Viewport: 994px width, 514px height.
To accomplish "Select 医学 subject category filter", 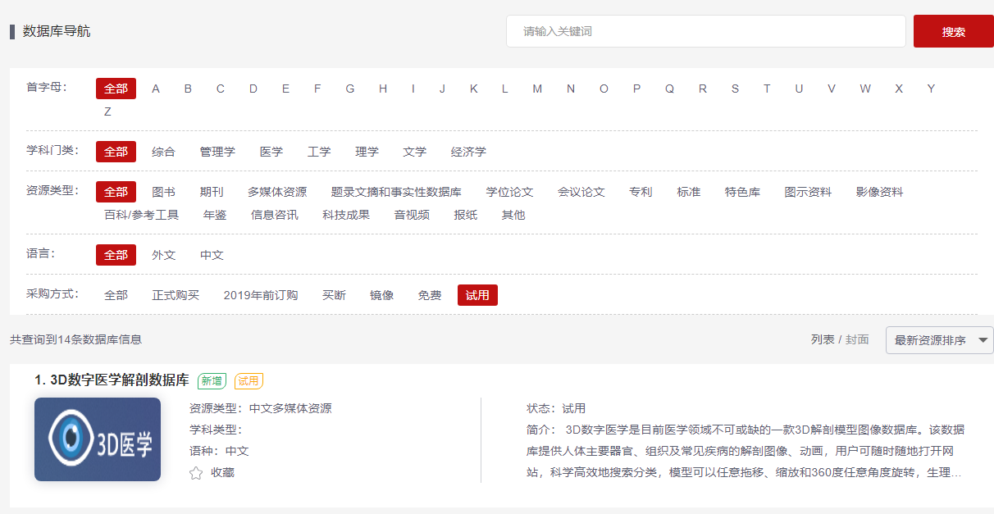I will pyautogui.click(x=271, y=152).
